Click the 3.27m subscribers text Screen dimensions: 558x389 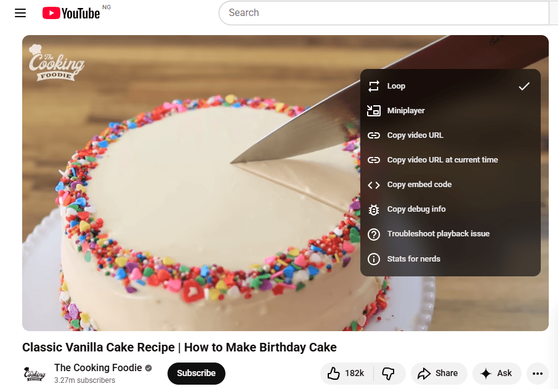coord(85,380)
